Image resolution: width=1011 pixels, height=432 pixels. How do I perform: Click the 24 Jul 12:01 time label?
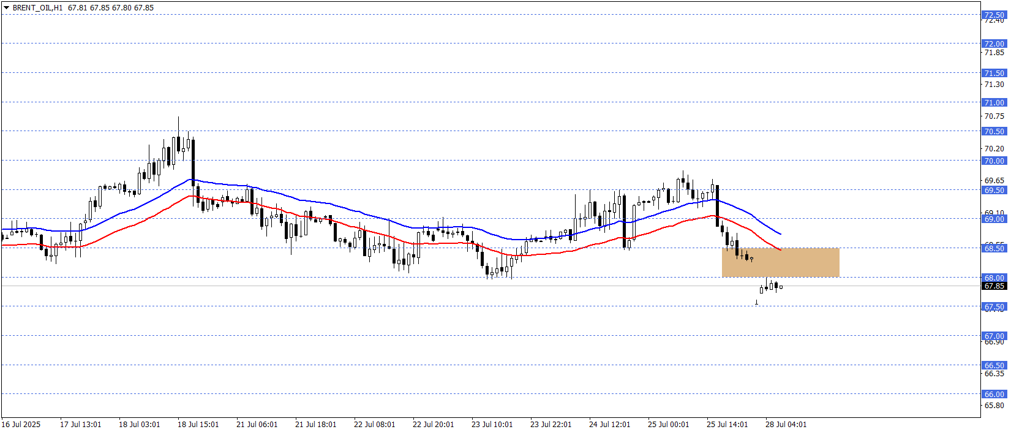tap(609, 424)
